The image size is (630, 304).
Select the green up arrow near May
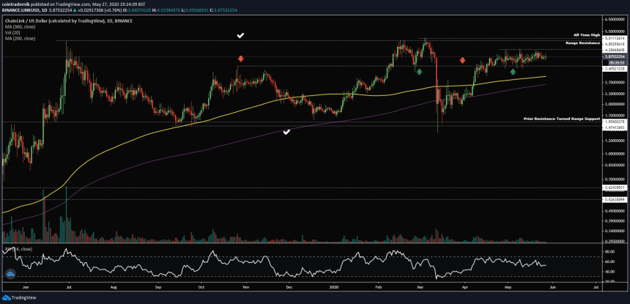[x=513, y=72]
